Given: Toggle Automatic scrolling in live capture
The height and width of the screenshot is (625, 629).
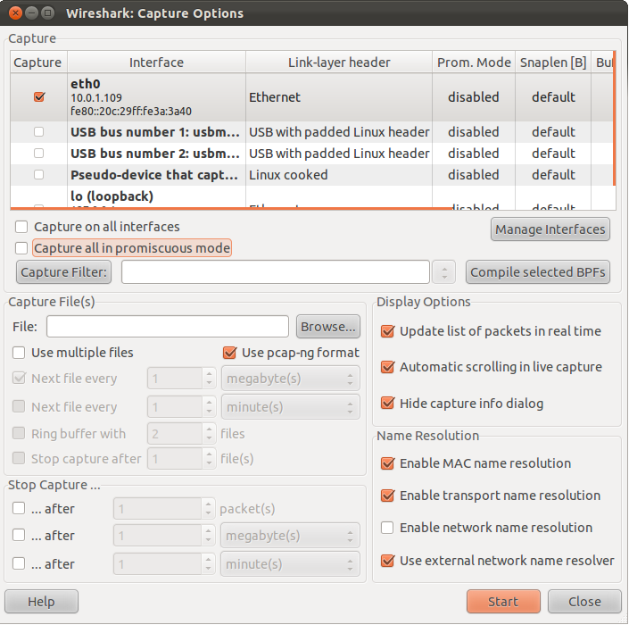Looking at the screenshot, I should click(387, 367).
